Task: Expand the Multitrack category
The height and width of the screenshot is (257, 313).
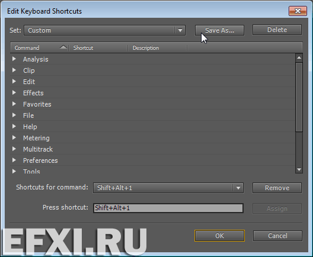Action: tap(14, 149)
